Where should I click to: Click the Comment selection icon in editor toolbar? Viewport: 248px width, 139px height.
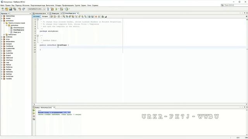tap(103, 17)
